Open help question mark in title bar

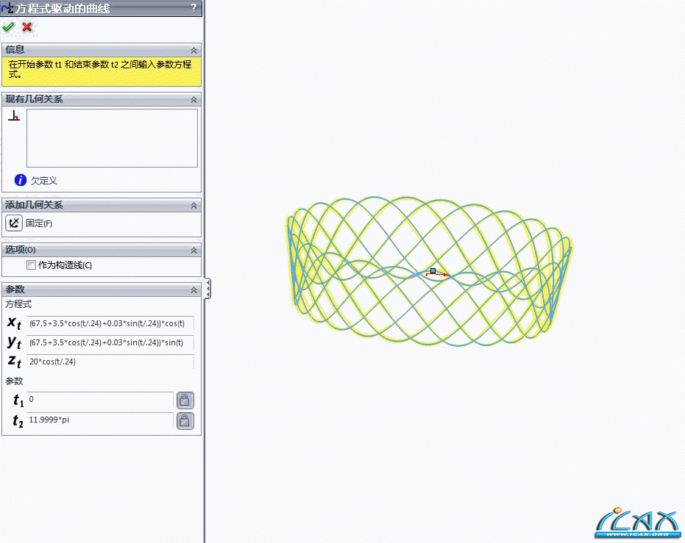pyautogui.click(x=194, y=8)
